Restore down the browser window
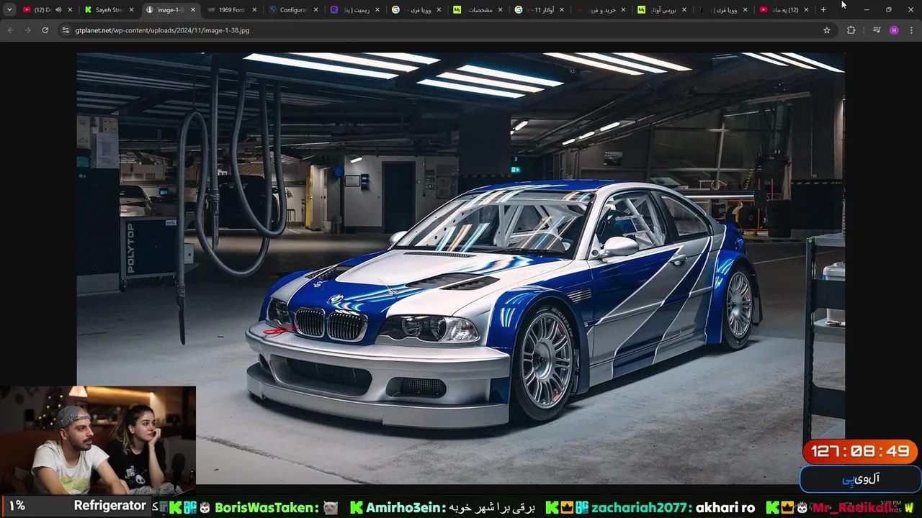Screen dimensions: 922x518 (888, 10)
